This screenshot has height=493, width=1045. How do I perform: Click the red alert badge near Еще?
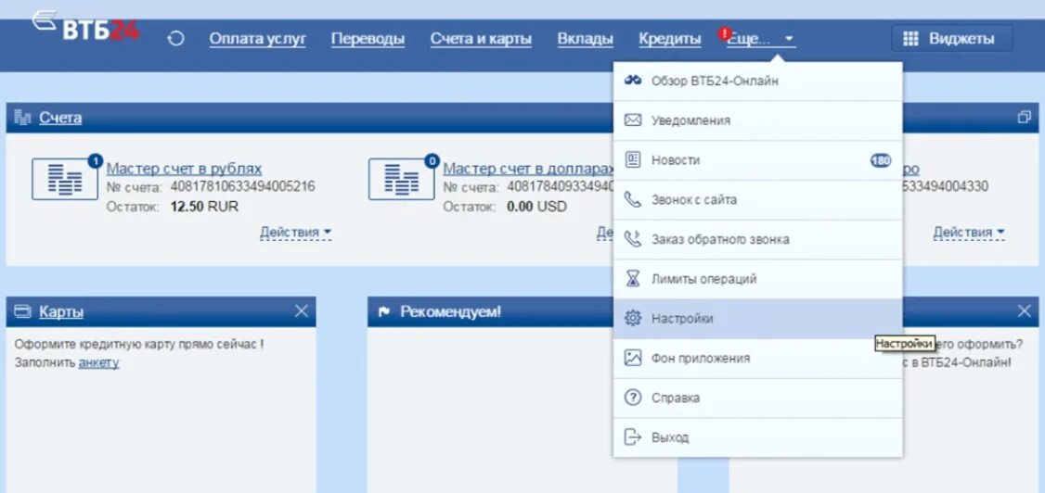click(725, 32)
